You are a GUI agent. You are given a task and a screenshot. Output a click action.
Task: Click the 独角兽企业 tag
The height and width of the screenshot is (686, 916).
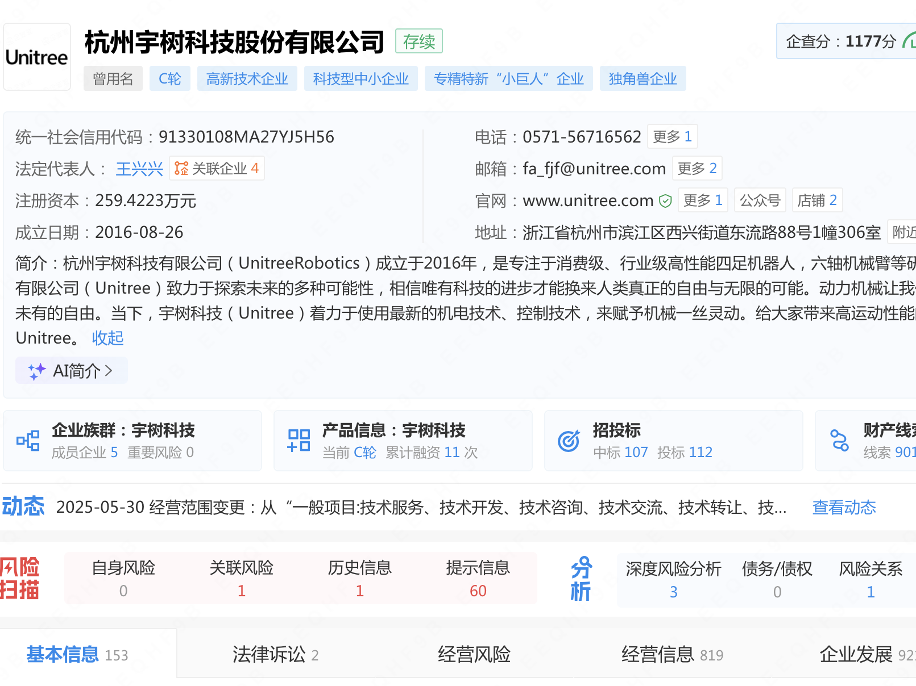click(643, 78)
